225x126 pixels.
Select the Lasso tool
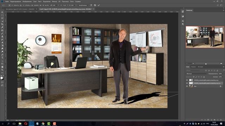click(x=2, y=18)
